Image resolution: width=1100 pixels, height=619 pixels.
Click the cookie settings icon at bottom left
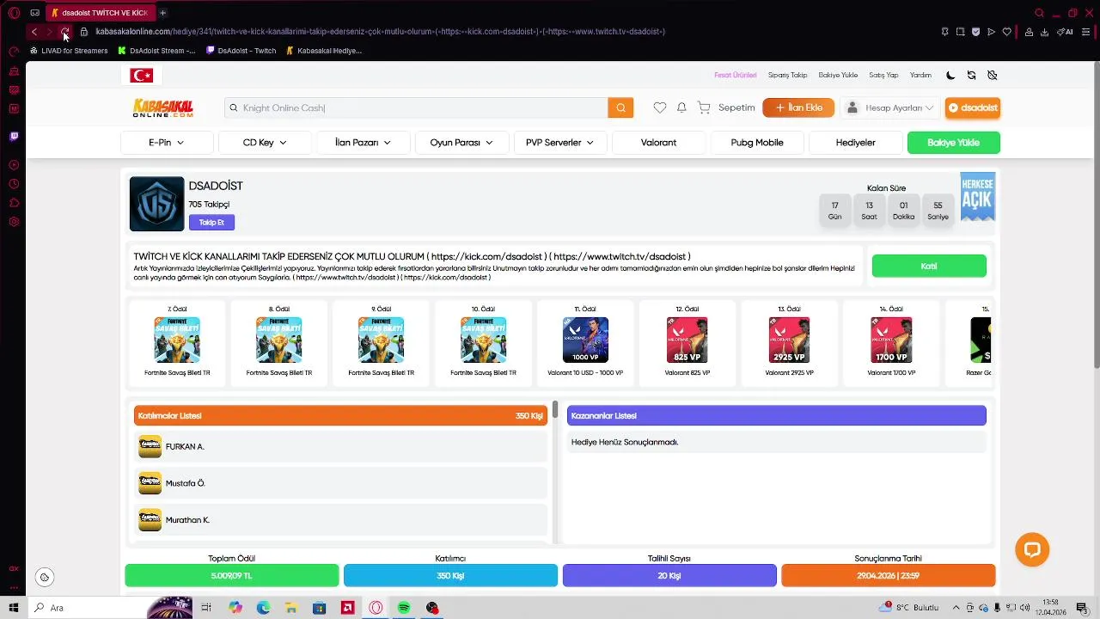click(45, 578)
